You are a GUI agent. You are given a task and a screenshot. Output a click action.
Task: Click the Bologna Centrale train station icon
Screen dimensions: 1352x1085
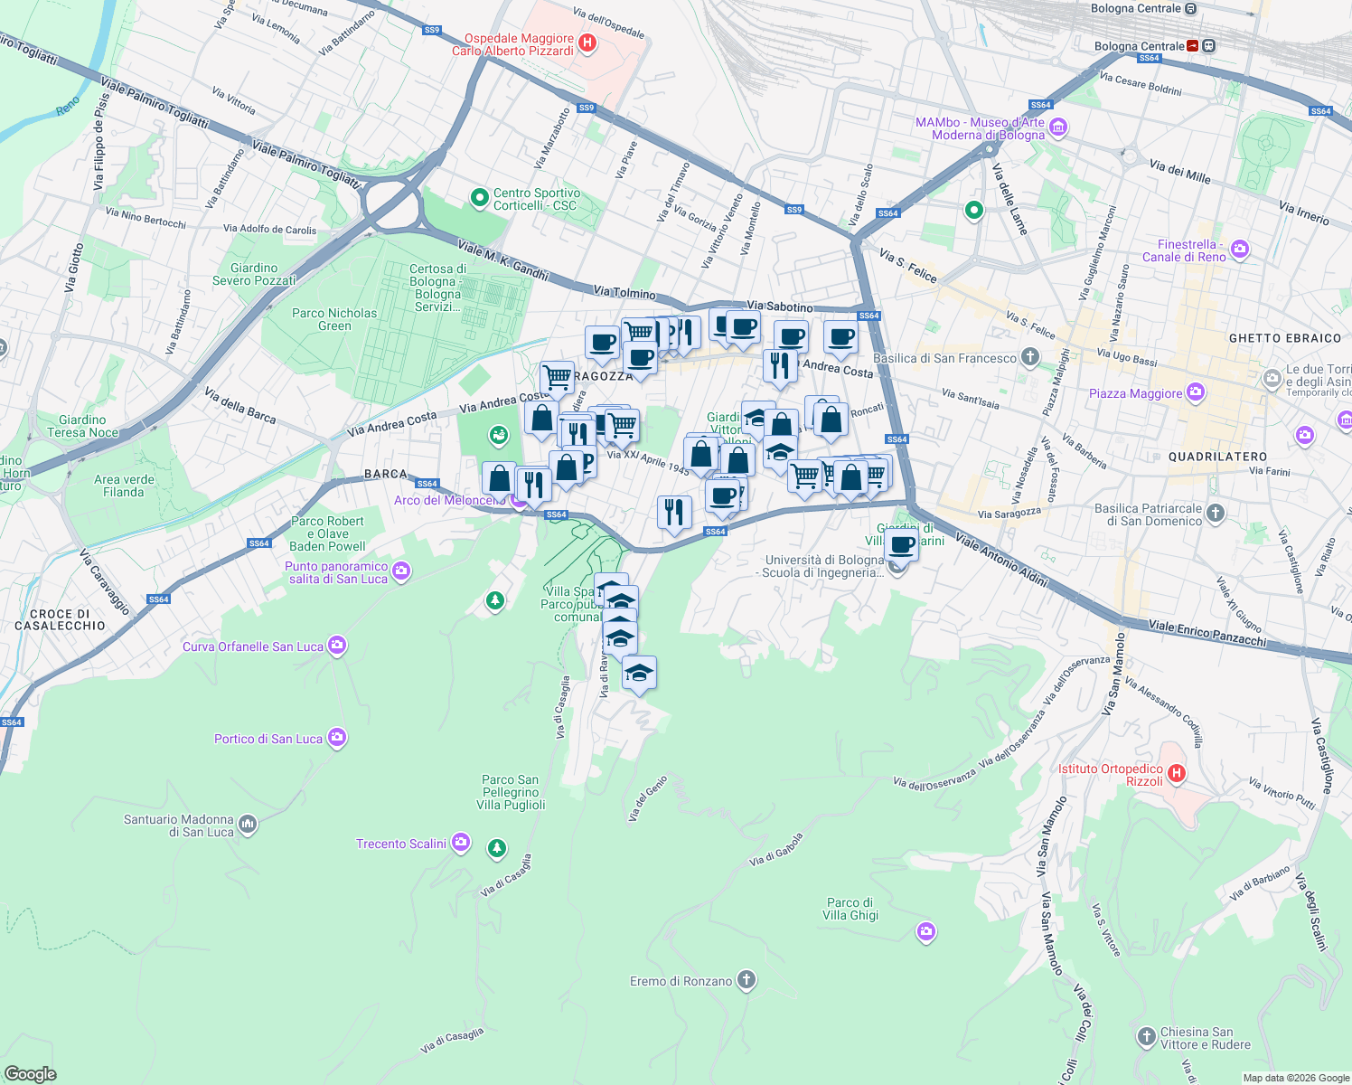[1208, 44]
